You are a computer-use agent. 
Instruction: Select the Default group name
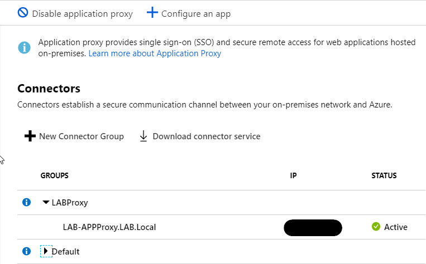(65, 251)
